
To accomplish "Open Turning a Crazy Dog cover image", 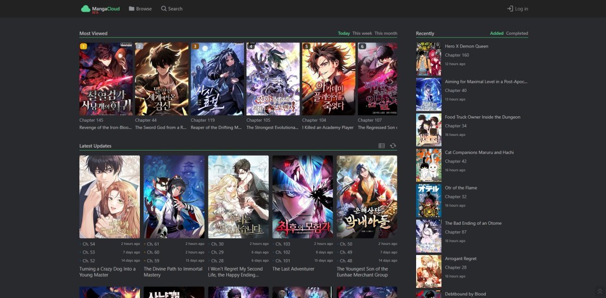I will click(x=110, y=197).
